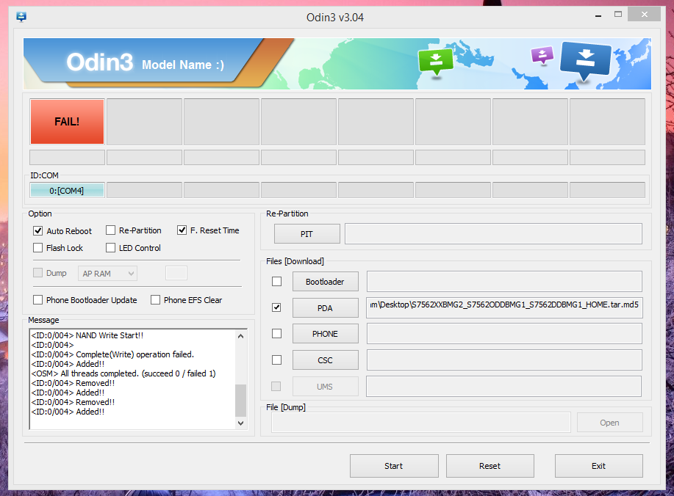674x496 pixels.
Task: Enable the Re-Partition checkbox
Action: (x=110, y=230)
